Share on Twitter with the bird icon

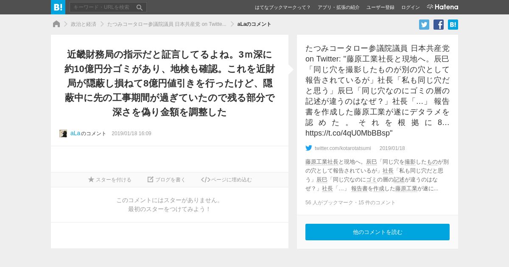[424, 25]
